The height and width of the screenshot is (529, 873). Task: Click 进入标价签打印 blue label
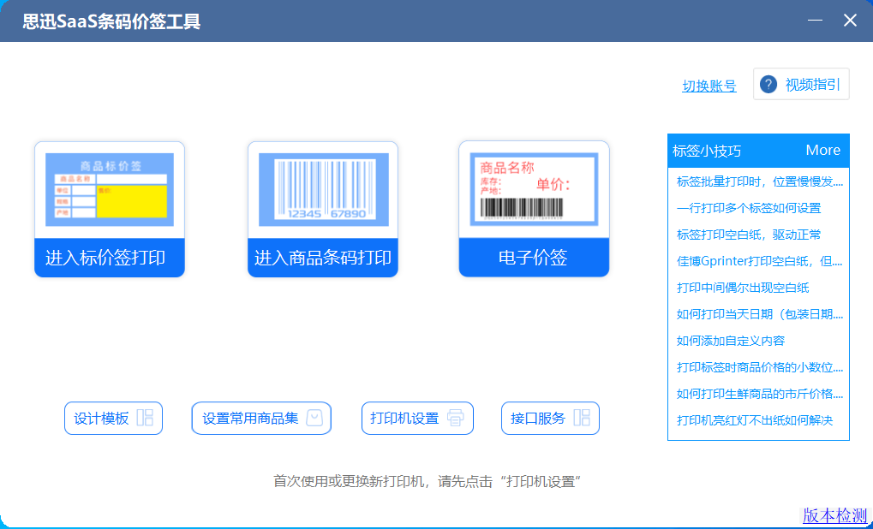pos(110,258)
